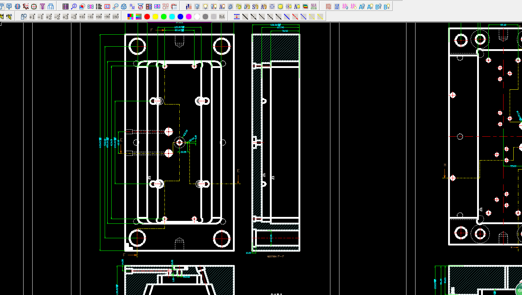Pick the green color swatch

point(164,17)
